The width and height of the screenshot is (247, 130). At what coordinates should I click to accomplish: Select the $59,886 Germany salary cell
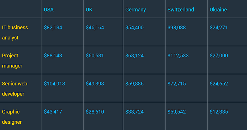tap(134, 84)
